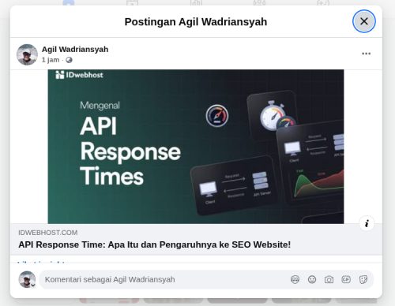The width and height of the screenshot is (395, 306).
Task: Show the public audience globe icon details
Action: (x=69, y=60)
